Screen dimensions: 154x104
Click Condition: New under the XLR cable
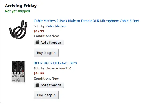tap(46, 36)
